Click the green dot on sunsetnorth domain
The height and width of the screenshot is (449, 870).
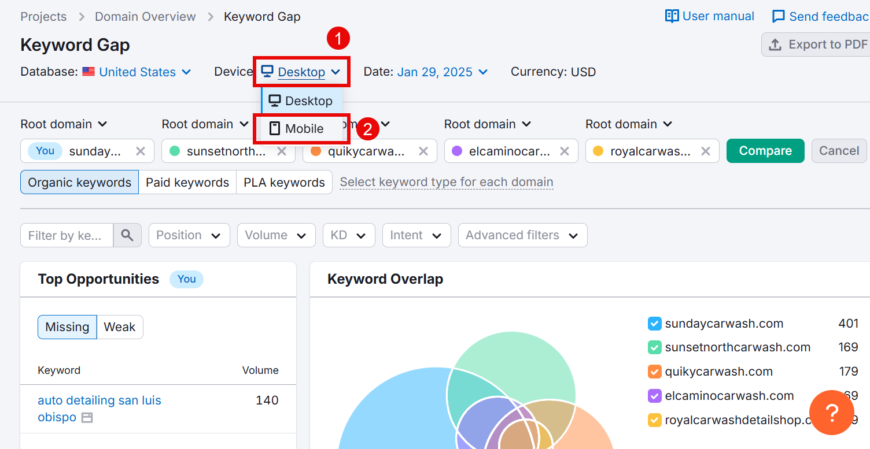(x=175, y=151)
